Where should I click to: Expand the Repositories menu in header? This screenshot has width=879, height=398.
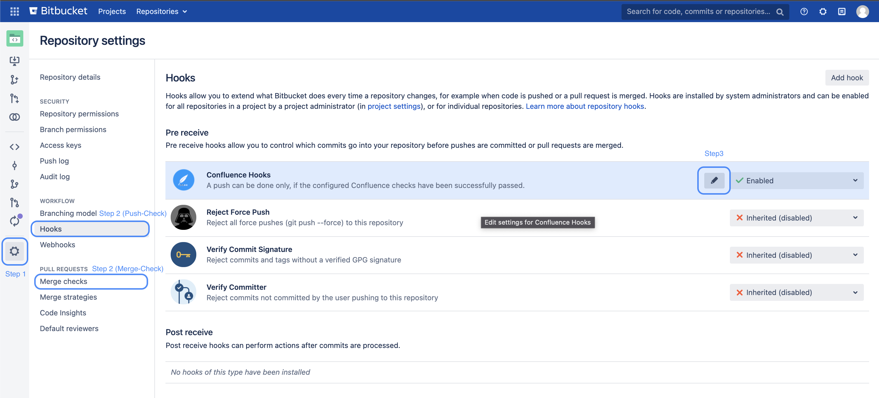[x=161, y=11]
